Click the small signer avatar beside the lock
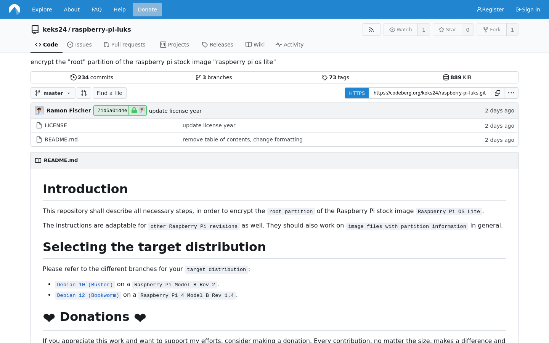The image size is (549, 343). coord(141,111)
